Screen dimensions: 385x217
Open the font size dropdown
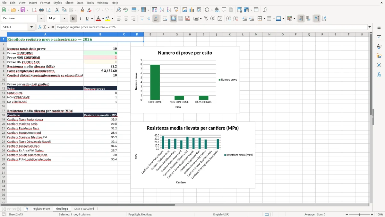[64, 19]
